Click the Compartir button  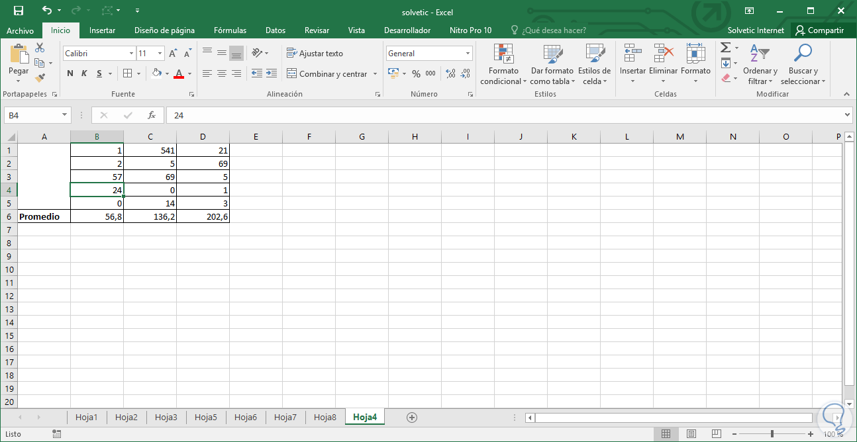click(x=820, y=30)
